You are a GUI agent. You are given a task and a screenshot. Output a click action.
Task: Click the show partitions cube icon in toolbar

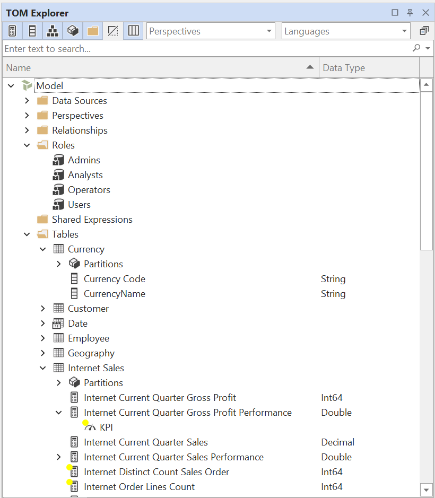[x=73, y=31]
